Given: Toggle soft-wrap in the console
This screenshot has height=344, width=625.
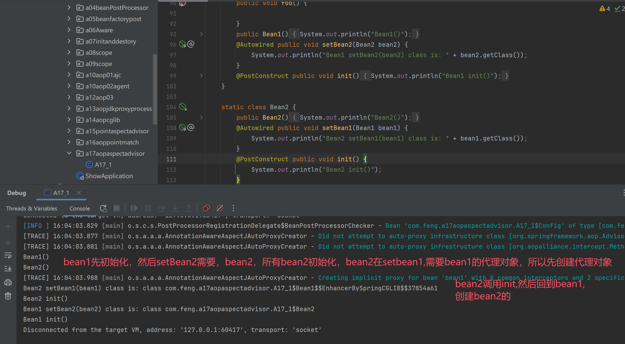Looking at the screenshot, I should pyautogui.click(x=8, y=255).
